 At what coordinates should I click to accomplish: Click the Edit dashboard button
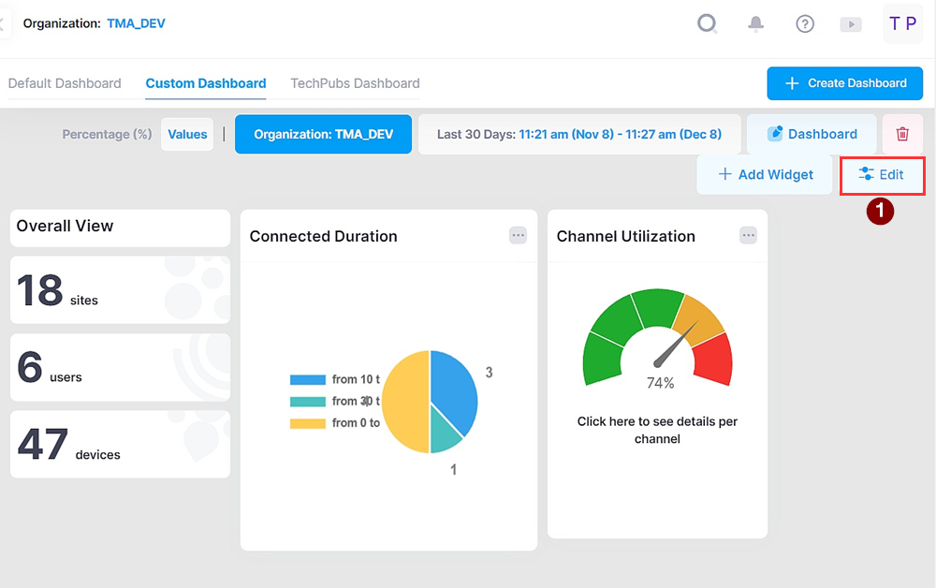pyautogui.click(x=882, y=174)
